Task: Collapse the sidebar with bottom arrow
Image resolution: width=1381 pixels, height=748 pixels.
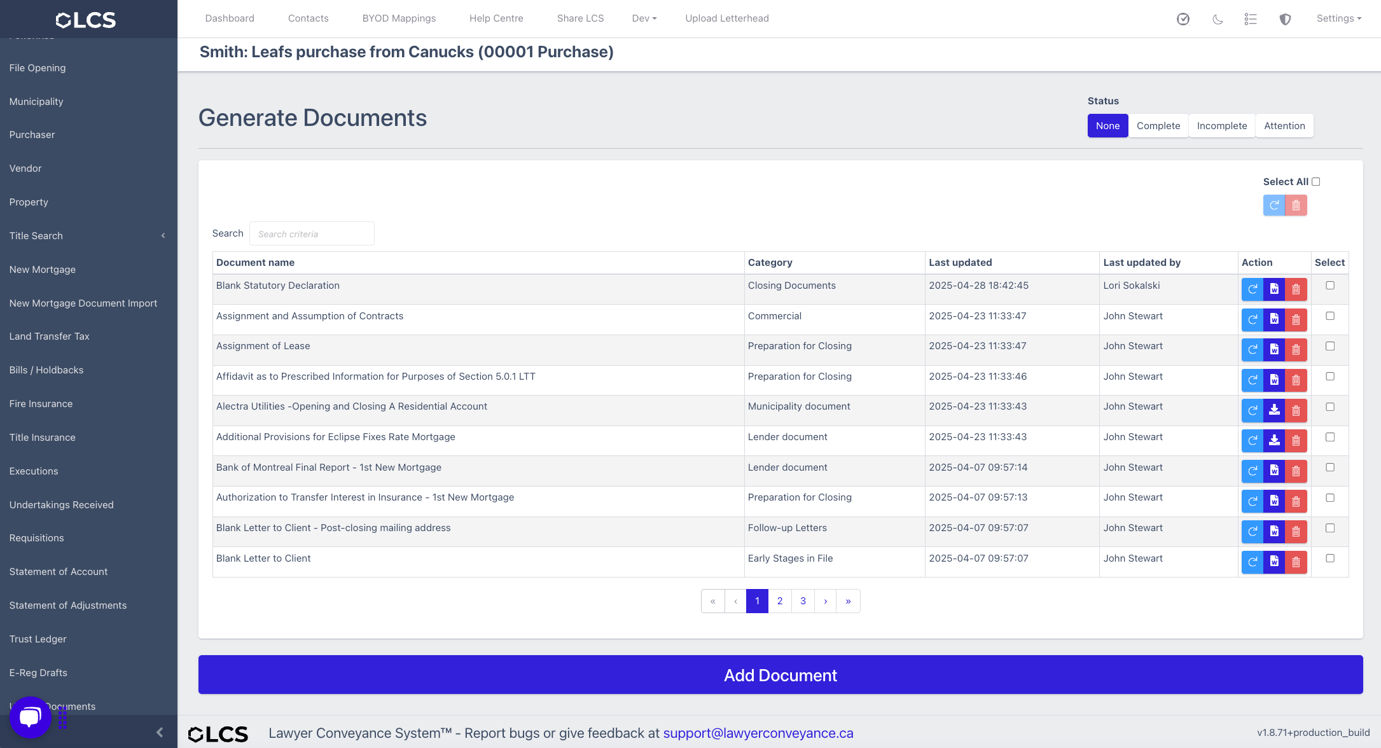Action: [x=160, y=732]
